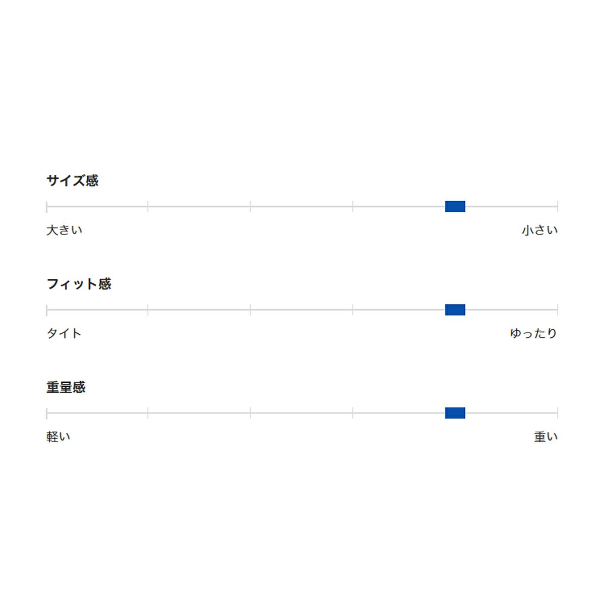Select the ゆったり label
The width and height of the screenshot is (605, 605).
(533, 333)
